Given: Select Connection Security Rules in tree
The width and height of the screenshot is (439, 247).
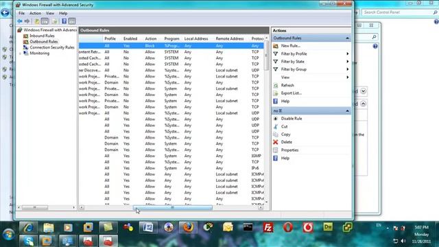Looking at the screenshot, I should (52, 47).
